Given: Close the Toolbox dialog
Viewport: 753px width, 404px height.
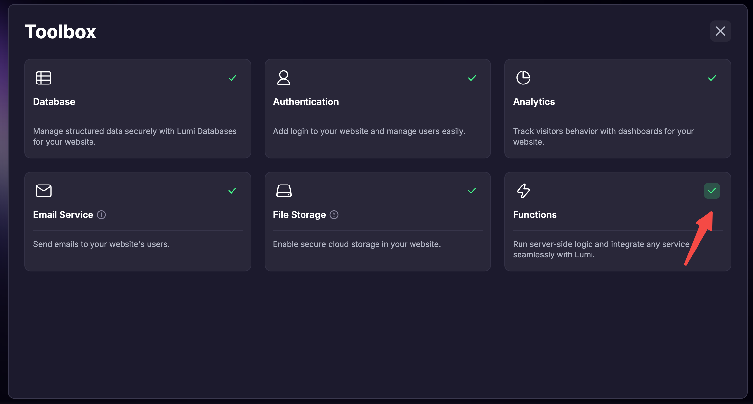Looking at the screenshot, I should (x=720, y=31).
